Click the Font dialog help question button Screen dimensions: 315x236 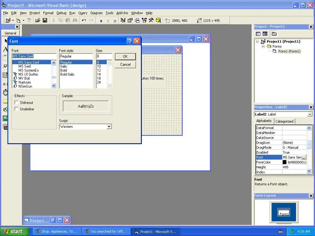point(130,41)
